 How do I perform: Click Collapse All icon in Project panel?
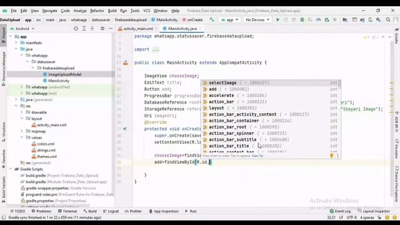92,29
